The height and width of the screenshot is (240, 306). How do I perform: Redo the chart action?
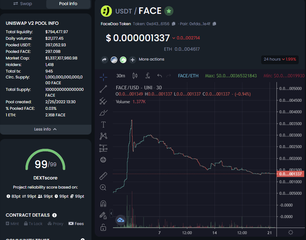point(169,76)
